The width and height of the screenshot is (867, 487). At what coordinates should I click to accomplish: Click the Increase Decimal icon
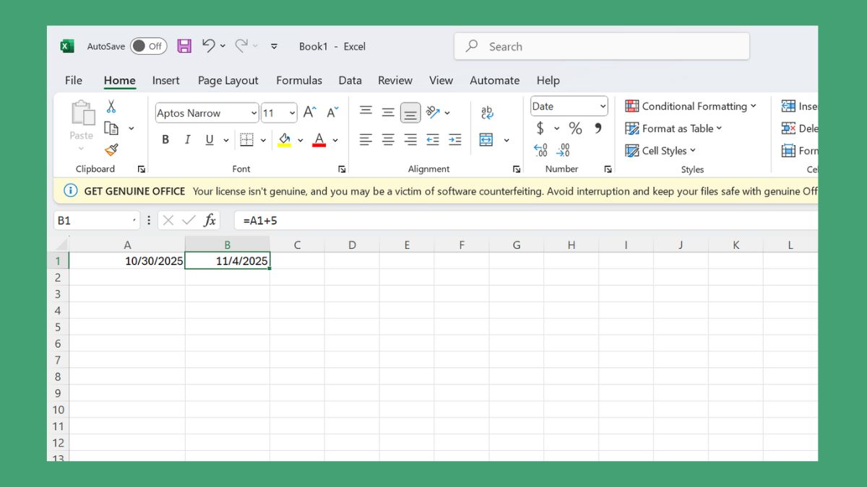(540, 149)
